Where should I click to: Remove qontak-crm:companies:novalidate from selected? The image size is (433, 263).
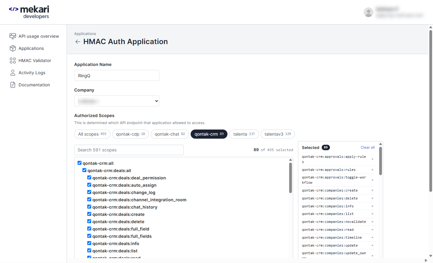pyautogui.click(x=372, y=222)
